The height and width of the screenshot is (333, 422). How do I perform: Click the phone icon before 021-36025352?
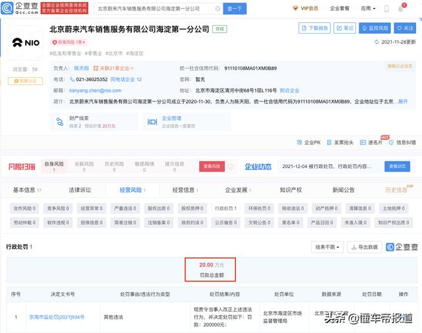72,79
